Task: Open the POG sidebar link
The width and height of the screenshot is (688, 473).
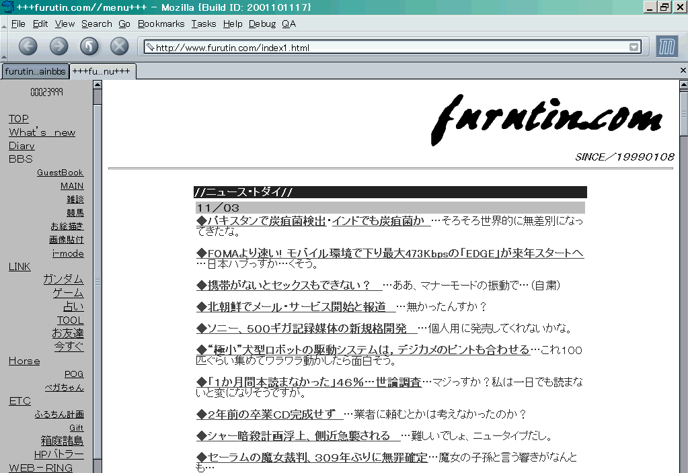Action: [74, 374]
